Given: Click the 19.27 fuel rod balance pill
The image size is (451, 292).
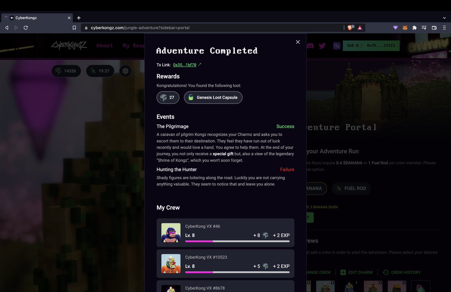Looking at the screenshot, I should pyautogui.click(x=100, y=71).
